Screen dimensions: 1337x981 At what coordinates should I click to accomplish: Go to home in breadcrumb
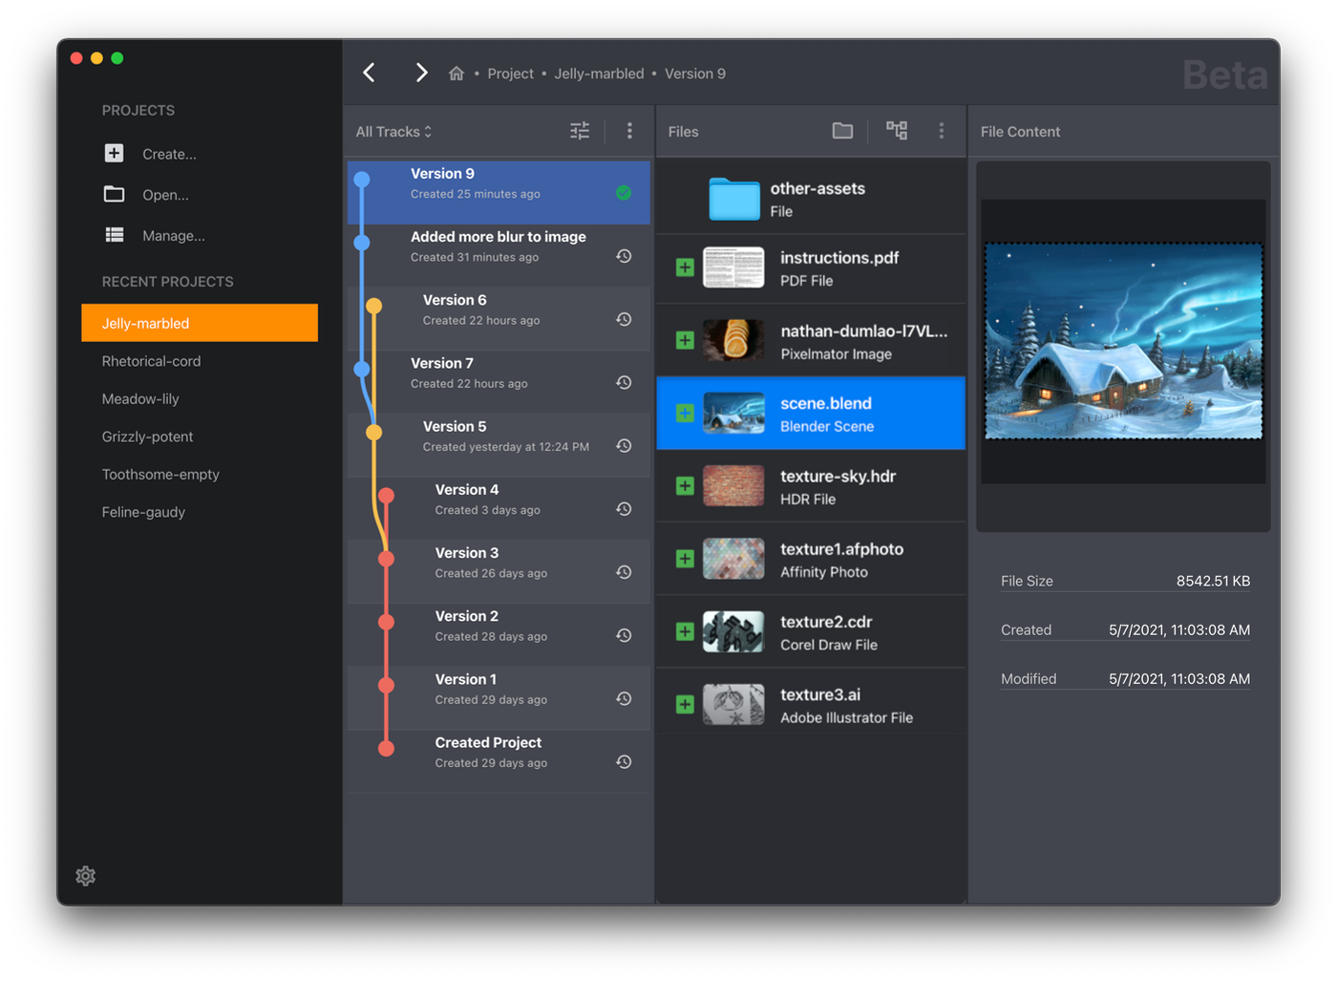(456, 74)
